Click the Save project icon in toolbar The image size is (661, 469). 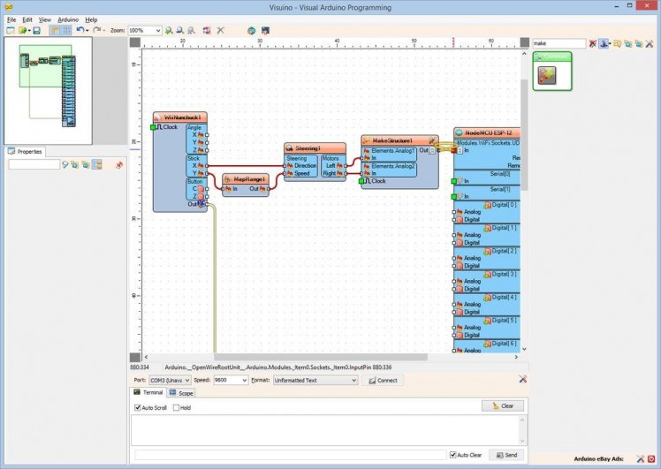click(x=36, y=30)
